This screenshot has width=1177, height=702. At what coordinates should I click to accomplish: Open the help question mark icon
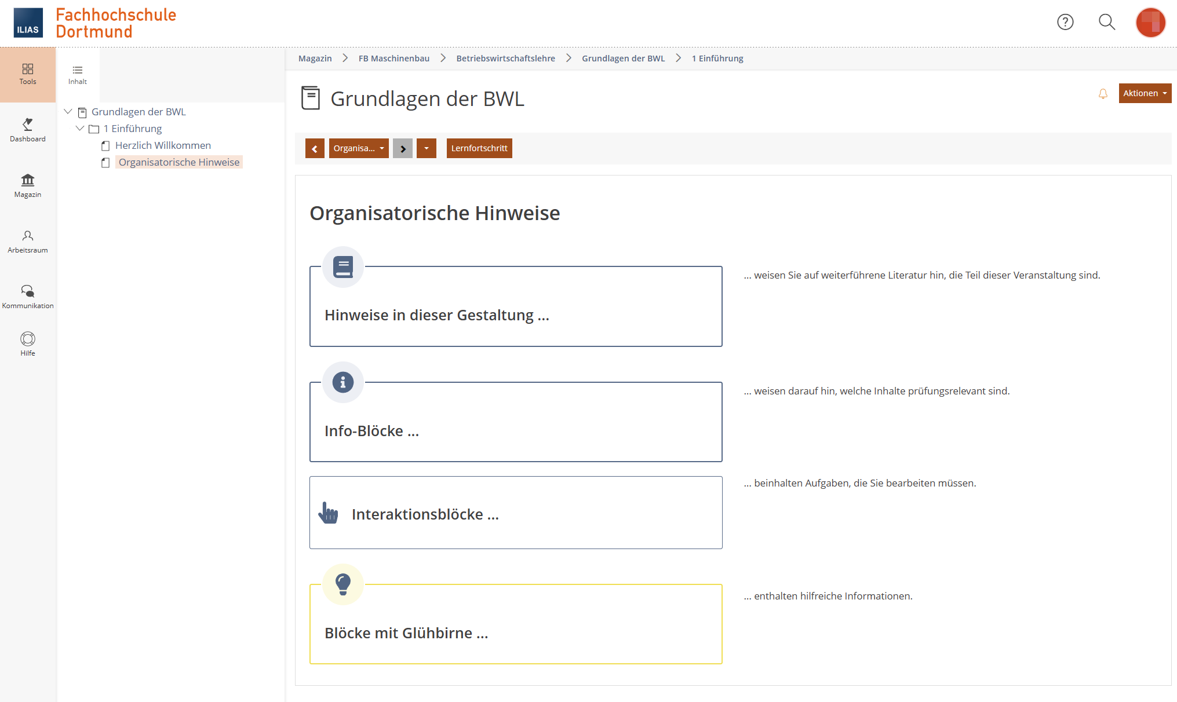[x=1065, y=22]
